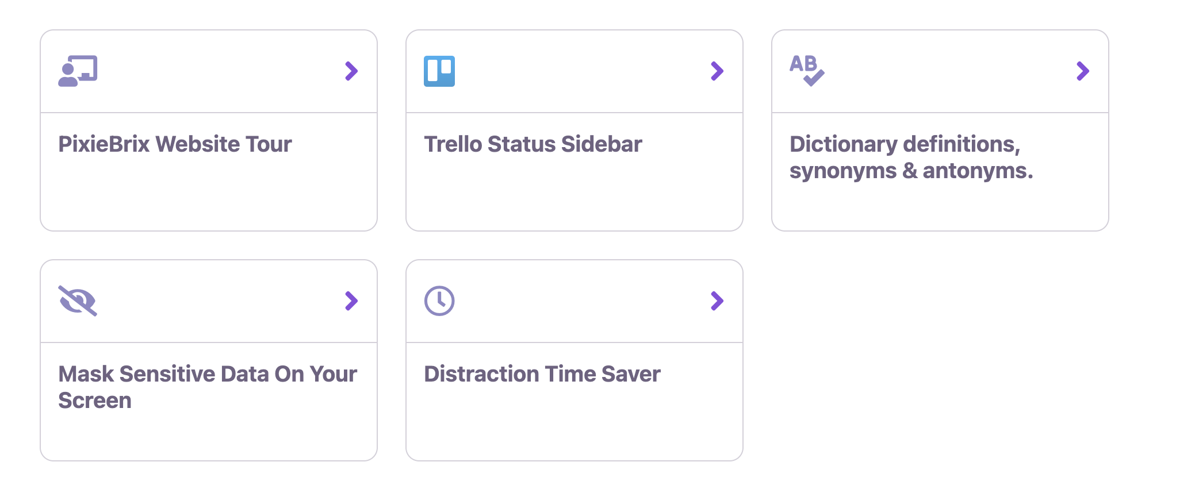The height and width of the screenshot is (485, 1195).
Task: Select the Trello Status Sidebar title
Action: click(x=533, y=144)
